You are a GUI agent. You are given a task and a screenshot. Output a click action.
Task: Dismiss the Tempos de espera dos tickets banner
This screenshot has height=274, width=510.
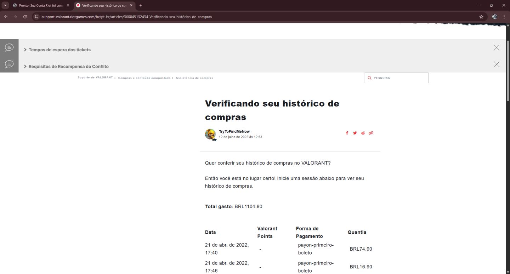[497, 47]
